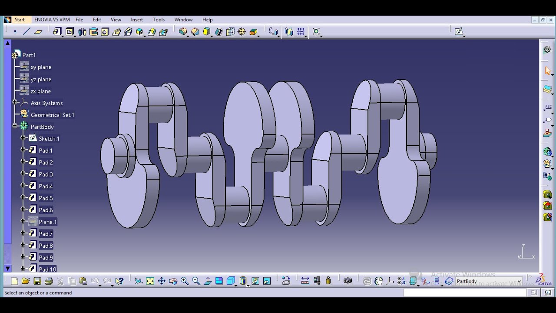Open the ENOVIA V5 VPM menu
The image size is (556, 313).
[52, 20]
